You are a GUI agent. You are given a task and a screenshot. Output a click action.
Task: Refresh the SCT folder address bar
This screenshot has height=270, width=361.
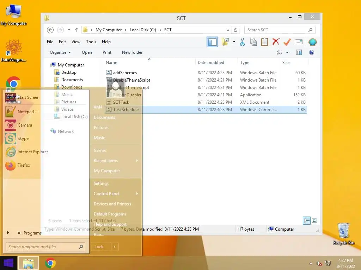click(x=235, y=30)
